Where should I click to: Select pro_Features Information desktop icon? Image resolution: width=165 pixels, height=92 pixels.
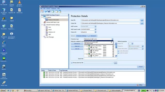pos(12,36)
